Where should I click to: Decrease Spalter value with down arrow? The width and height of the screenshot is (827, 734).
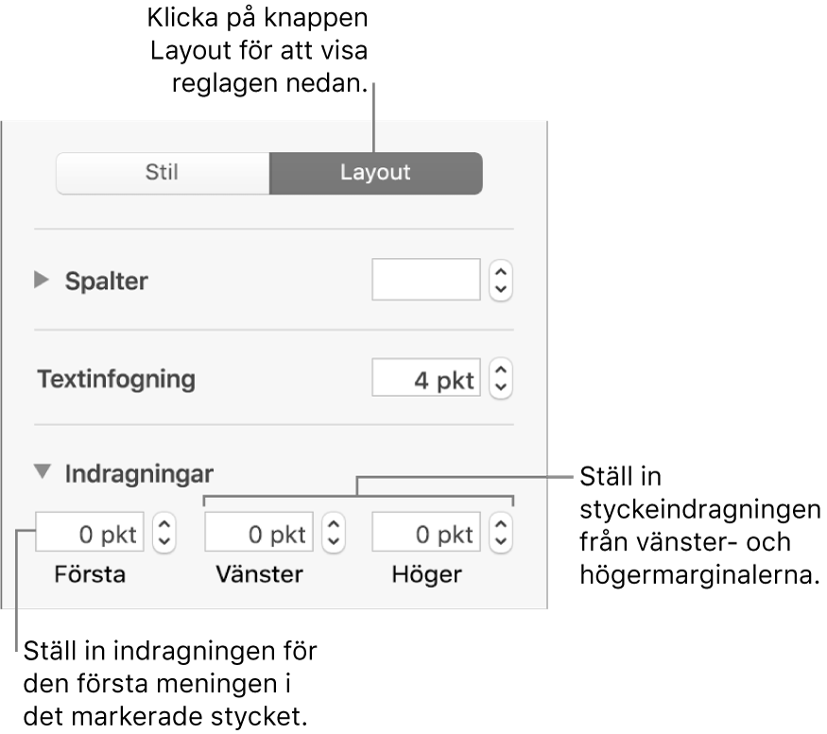pos(502,289)
